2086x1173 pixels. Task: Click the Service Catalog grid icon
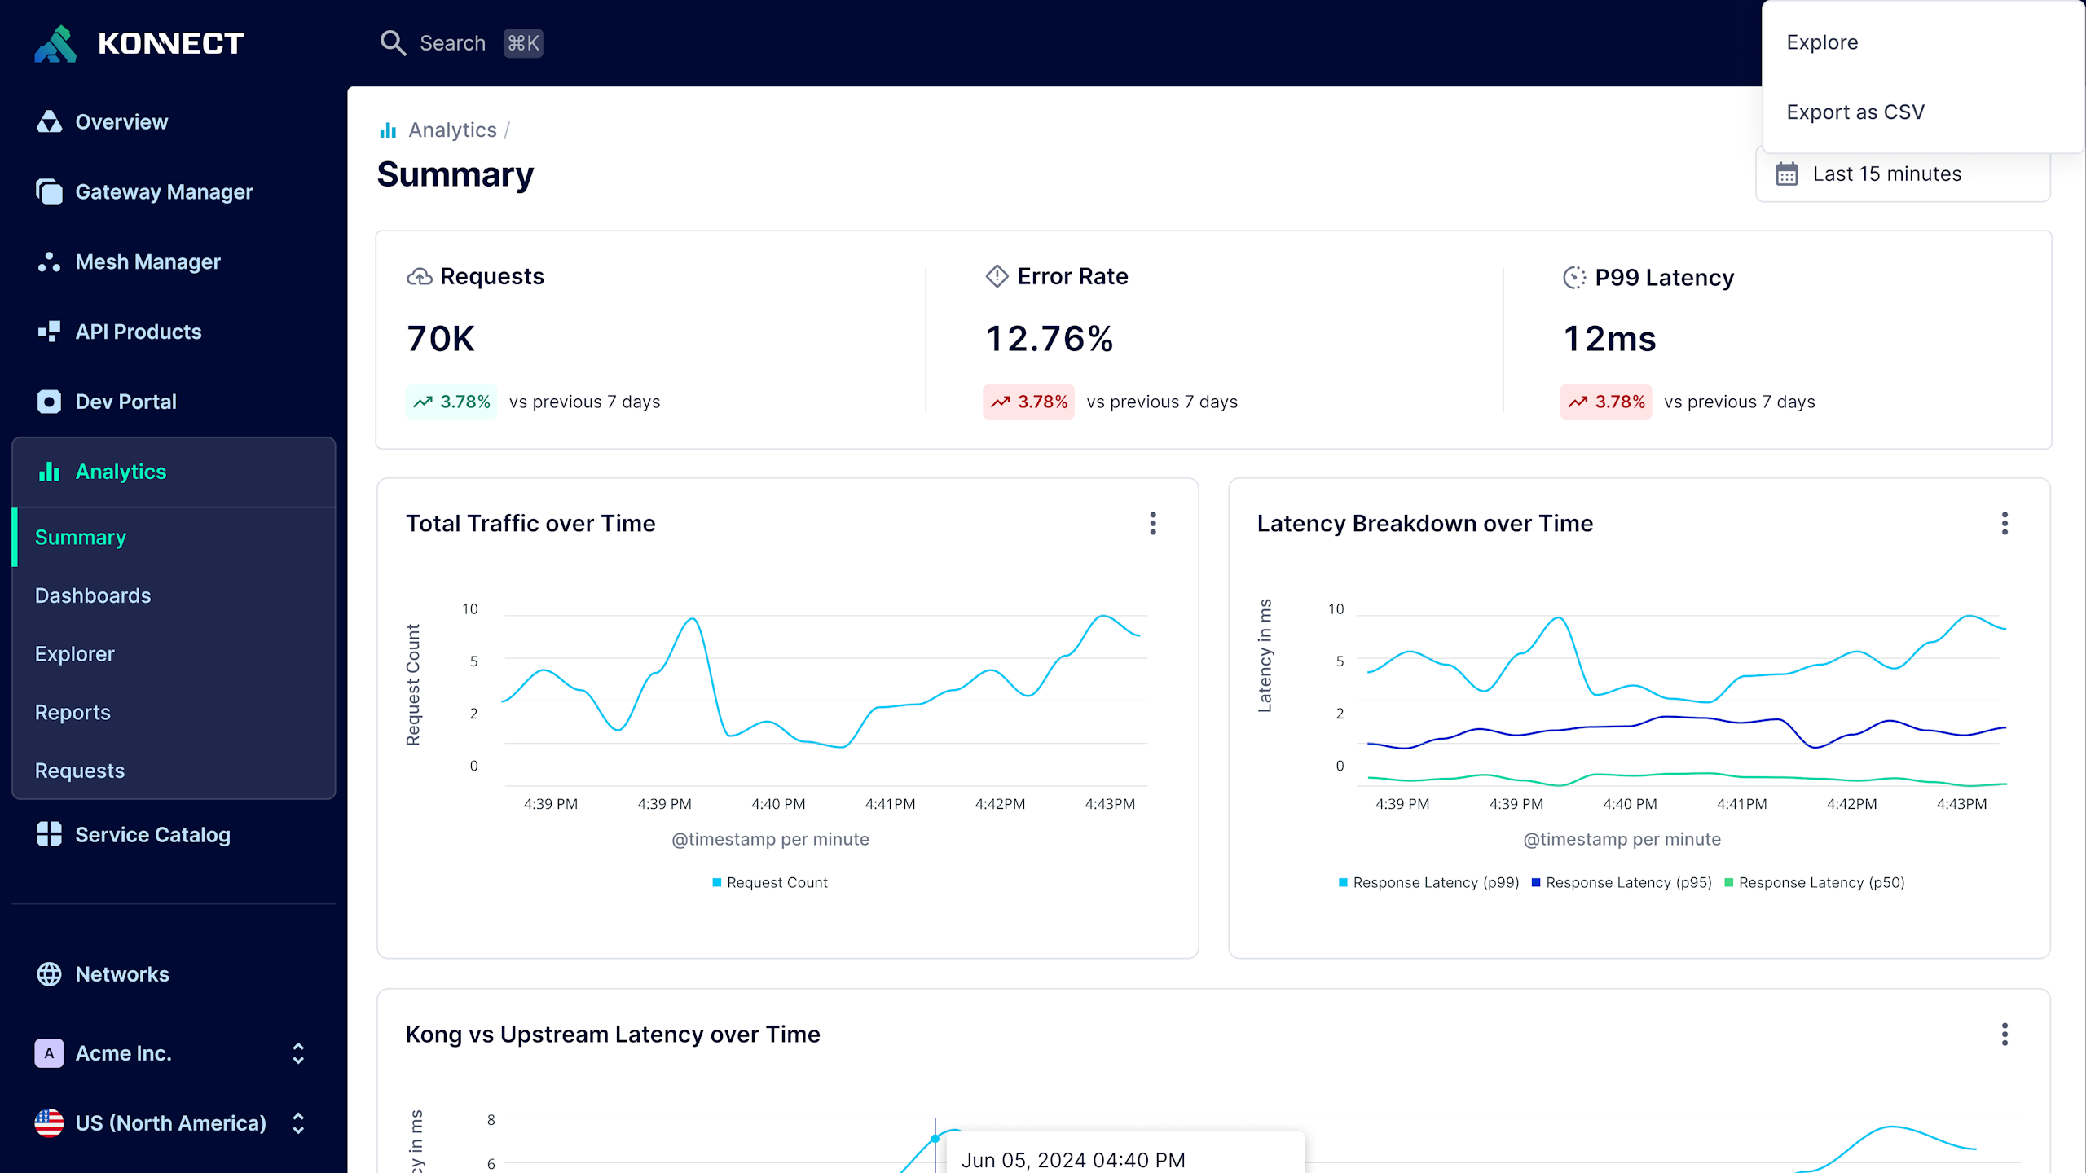click(49, 835)
